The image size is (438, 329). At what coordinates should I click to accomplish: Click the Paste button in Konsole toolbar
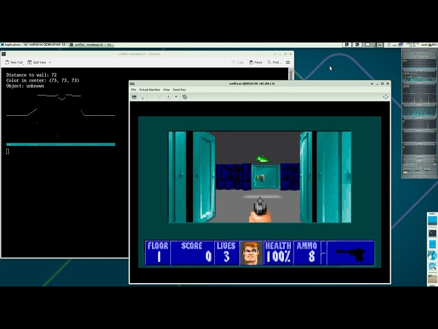point(255,62)
